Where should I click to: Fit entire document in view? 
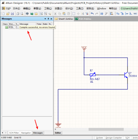(x=41, y=14)
